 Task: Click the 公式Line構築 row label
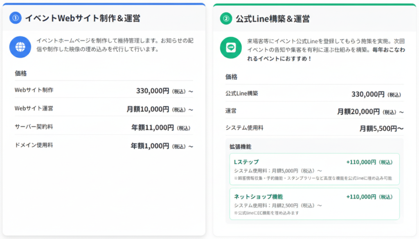[242, 93]
